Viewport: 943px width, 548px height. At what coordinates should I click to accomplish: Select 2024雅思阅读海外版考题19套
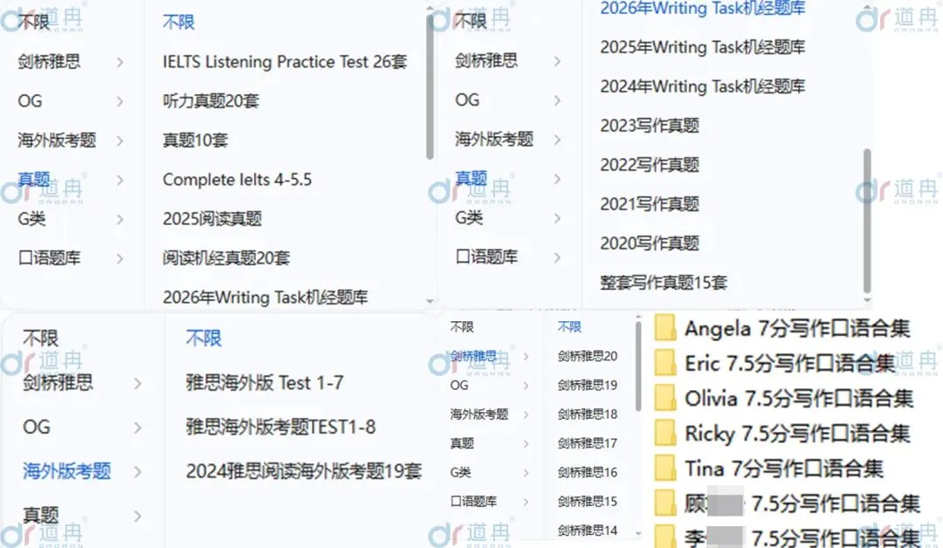point(303,472)
